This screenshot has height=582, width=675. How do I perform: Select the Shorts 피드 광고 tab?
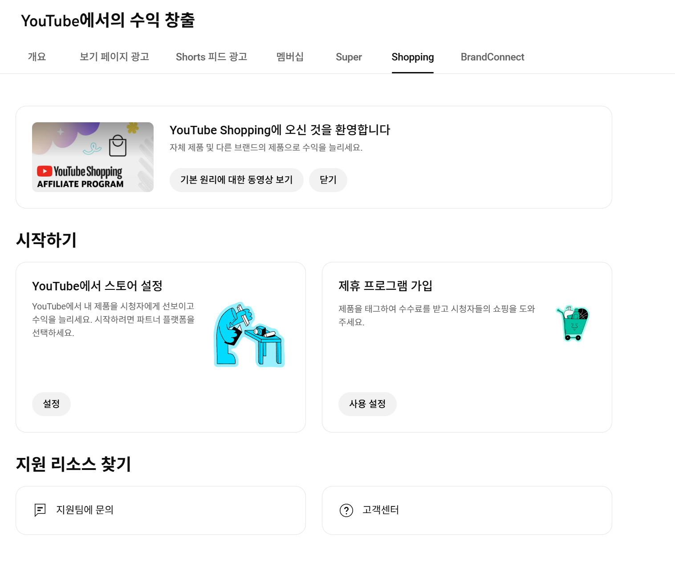211,57
